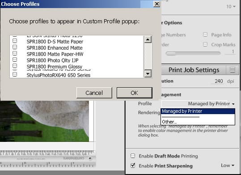Edit the slider value field showing 1
The image size is (241, 175).
click(231, 51)
